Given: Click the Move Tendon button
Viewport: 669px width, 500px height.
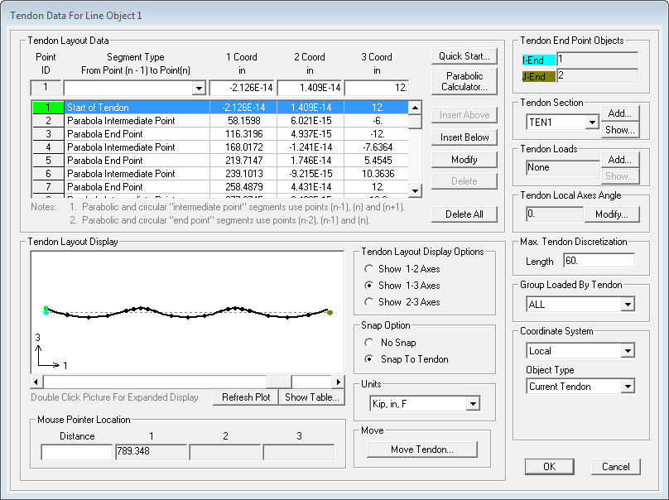Looking at the screenshot, I should coord(422,450).
